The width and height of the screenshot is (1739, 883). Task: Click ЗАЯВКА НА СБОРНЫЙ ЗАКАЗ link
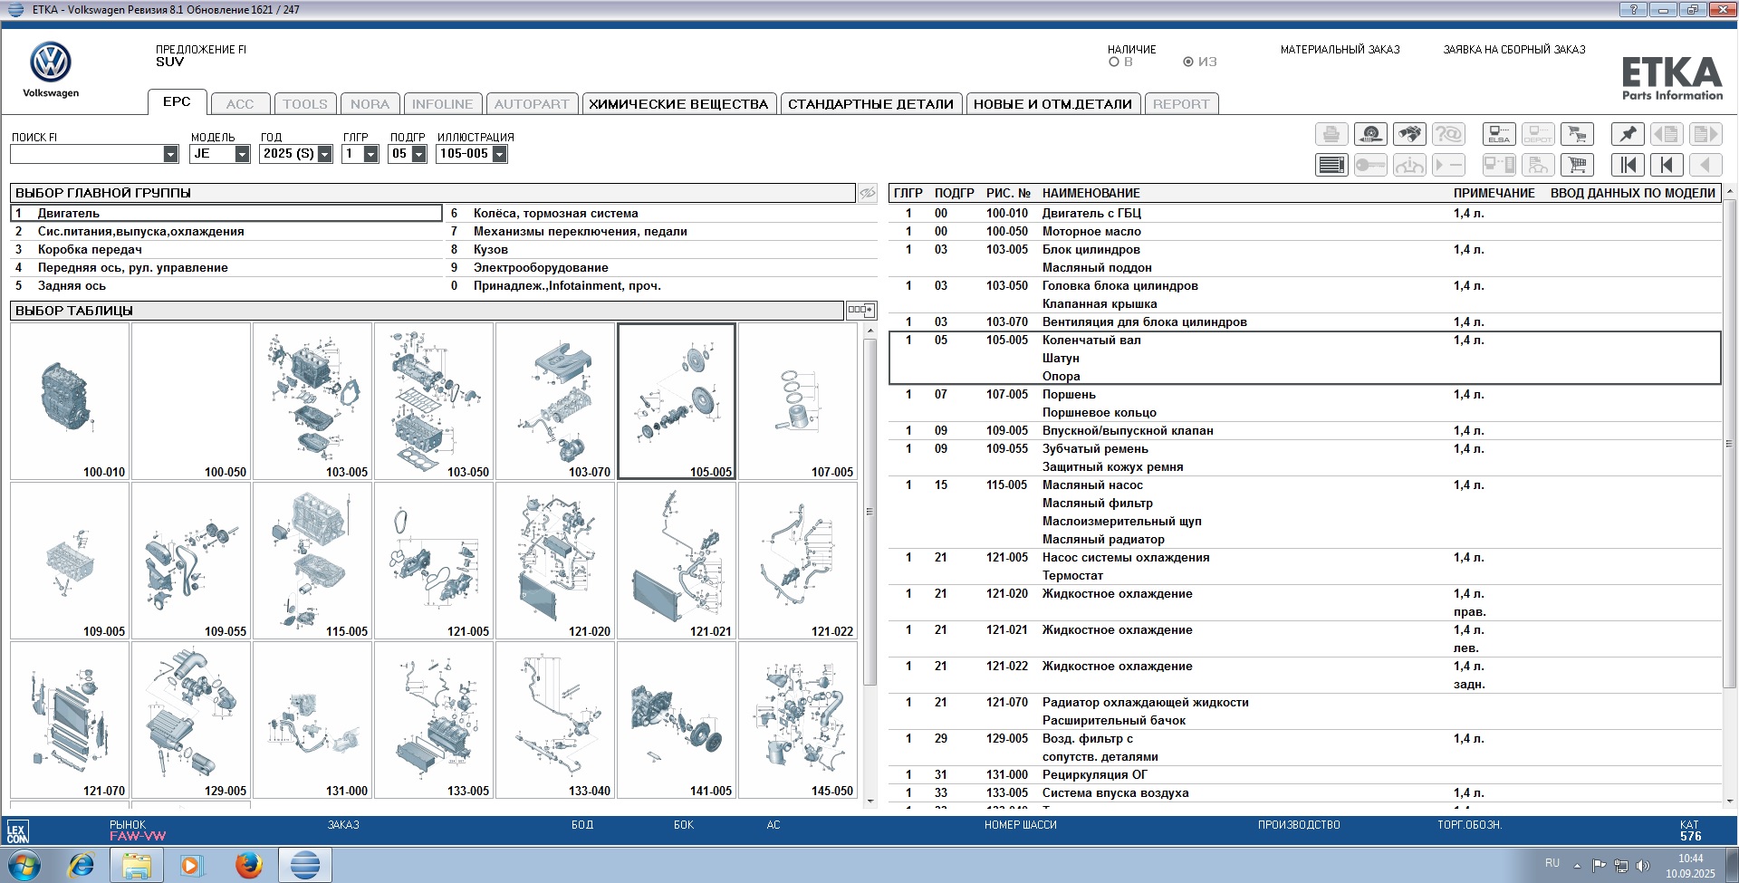point(1514,50)
